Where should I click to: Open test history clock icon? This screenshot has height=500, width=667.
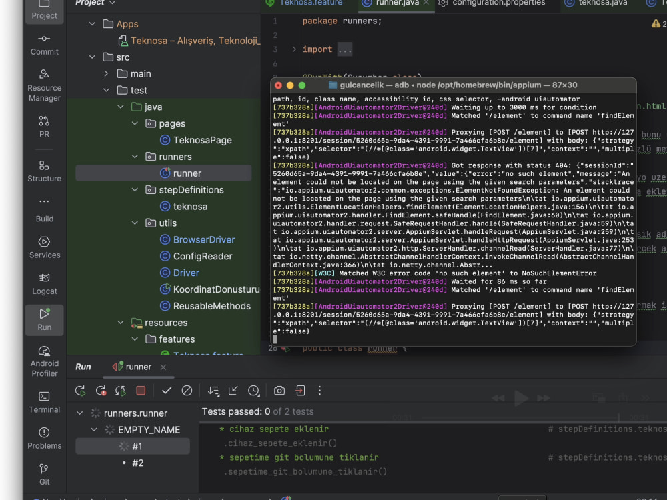253,391
